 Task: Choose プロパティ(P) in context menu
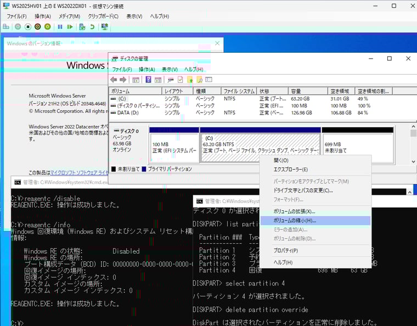coord(315,250)
